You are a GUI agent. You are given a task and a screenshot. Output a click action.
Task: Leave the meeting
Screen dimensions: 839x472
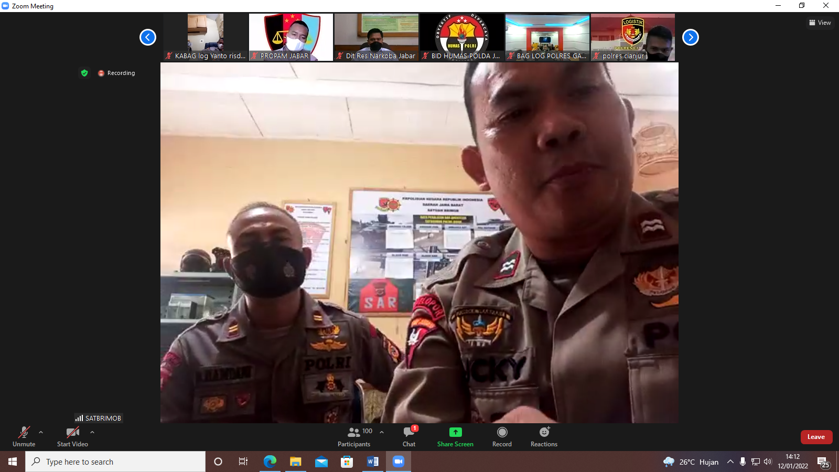[816, 437]
